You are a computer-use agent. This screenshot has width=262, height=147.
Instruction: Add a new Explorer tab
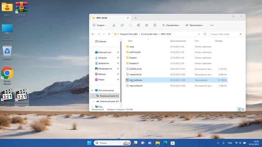click(136, 18)
